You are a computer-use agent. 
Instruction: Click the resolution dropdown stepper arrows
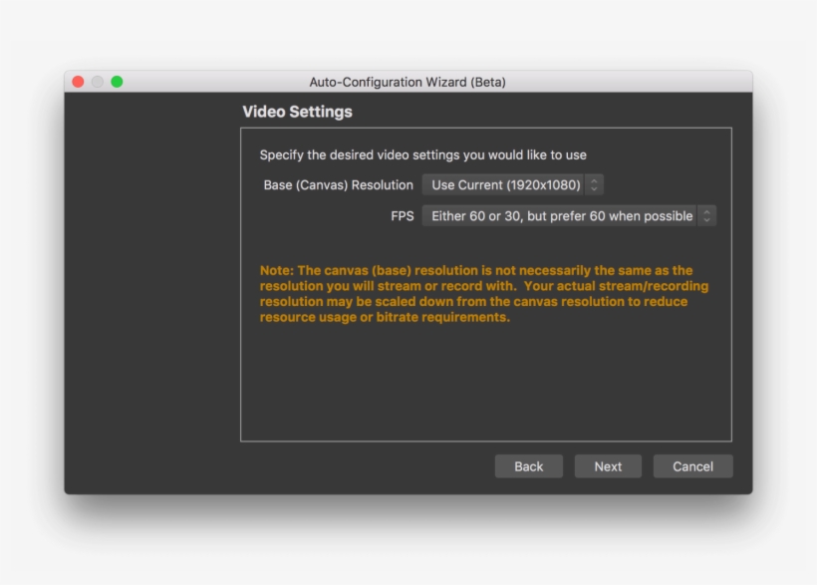[593, 184]
